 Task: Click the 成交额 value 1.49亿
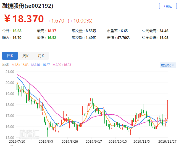91,38
